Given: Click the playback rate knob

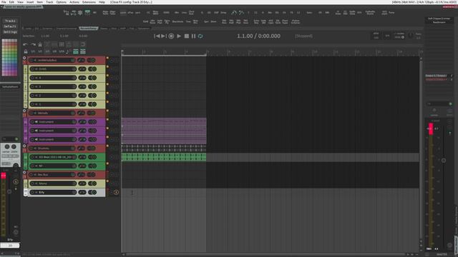Looking at the screenshot, I should click(411, 36).
